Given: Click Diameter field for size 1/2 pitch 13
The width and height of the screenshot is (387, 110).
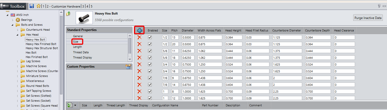Looking at the screenshot, I should (x=188, y=37).
